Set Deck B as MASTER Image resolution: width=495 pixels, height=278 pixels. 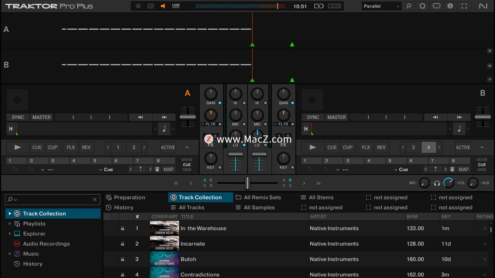pyautogui.click(x=337, y=117)
